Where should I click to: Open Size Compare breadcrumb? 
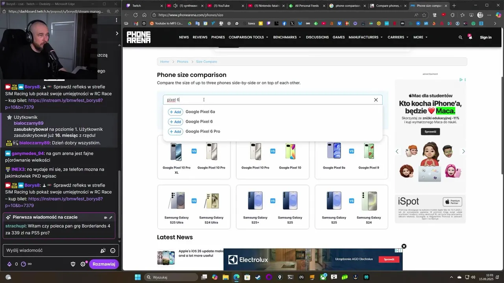tap(206, 62)
